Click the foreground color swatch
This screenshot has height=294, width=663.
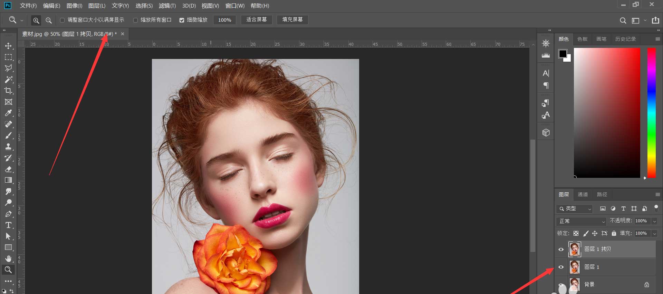point(563,54)
